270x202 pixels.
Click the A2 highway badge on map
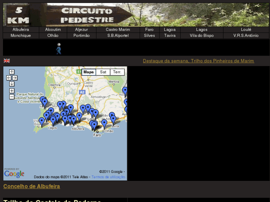pos(82,92)
